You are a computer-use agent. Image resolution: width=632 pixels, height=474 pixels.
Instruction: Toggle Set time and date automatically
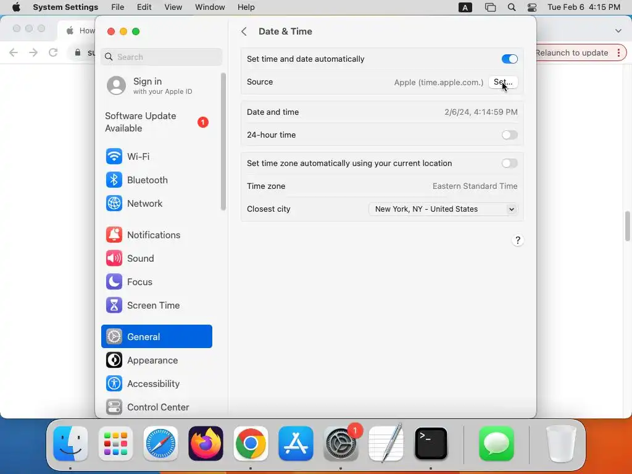pos(509,59)
